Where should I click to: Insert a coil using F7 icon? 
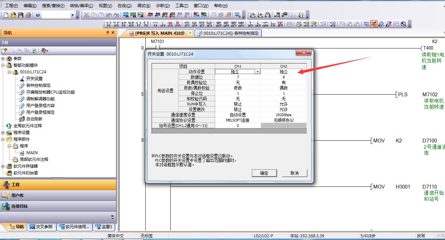coord(139,24)
